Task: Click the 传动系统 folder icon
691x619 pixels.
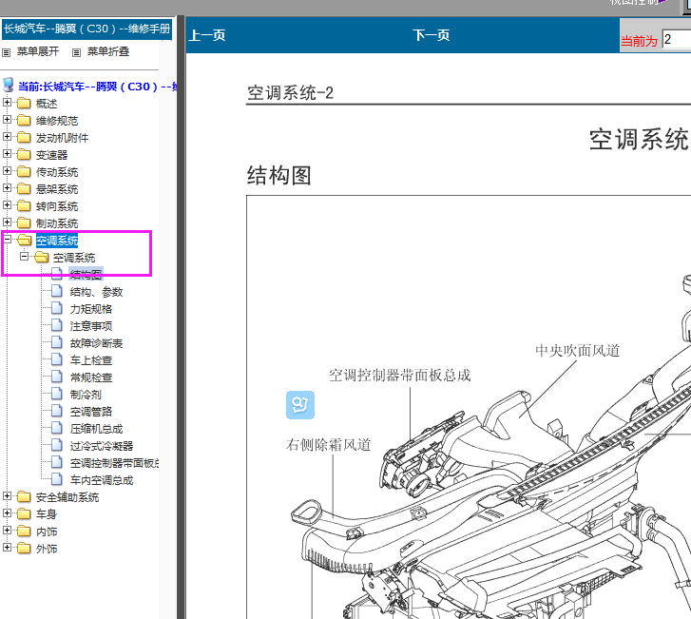Action: (x=24, y=172)
